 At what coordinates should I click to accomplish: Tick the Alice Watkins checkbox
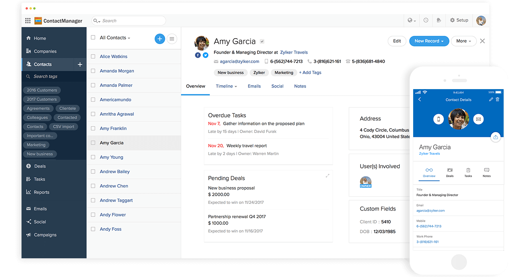(x=93, y=57)
